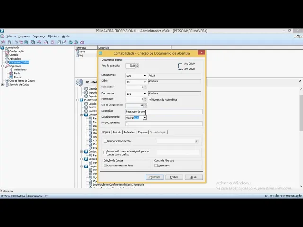Open the Diário dropdown

click(145, 82)
